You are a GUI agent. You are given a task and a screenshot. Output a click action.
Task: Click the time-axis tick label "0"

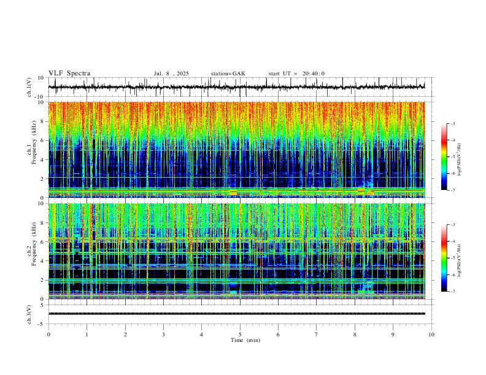(x=48, y=335)
